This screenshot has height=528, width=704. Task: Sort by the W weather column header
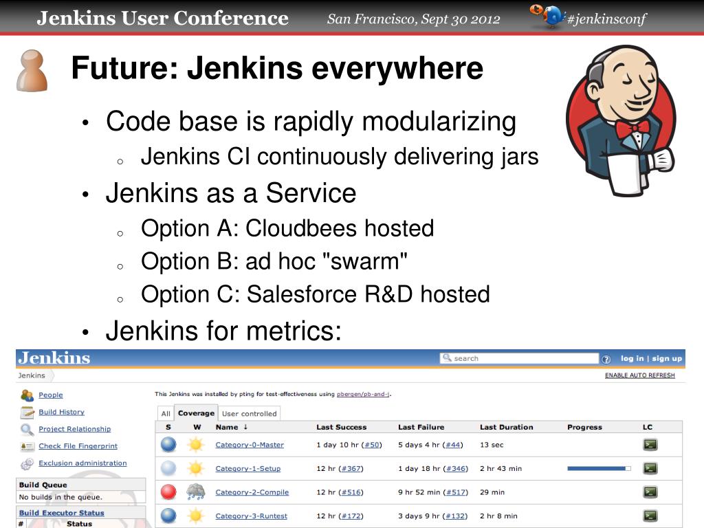click(x=197, y=427)
